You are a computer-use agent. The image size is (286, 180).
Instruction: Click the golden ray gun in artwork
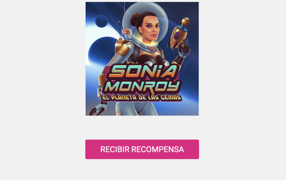point(180,33)
